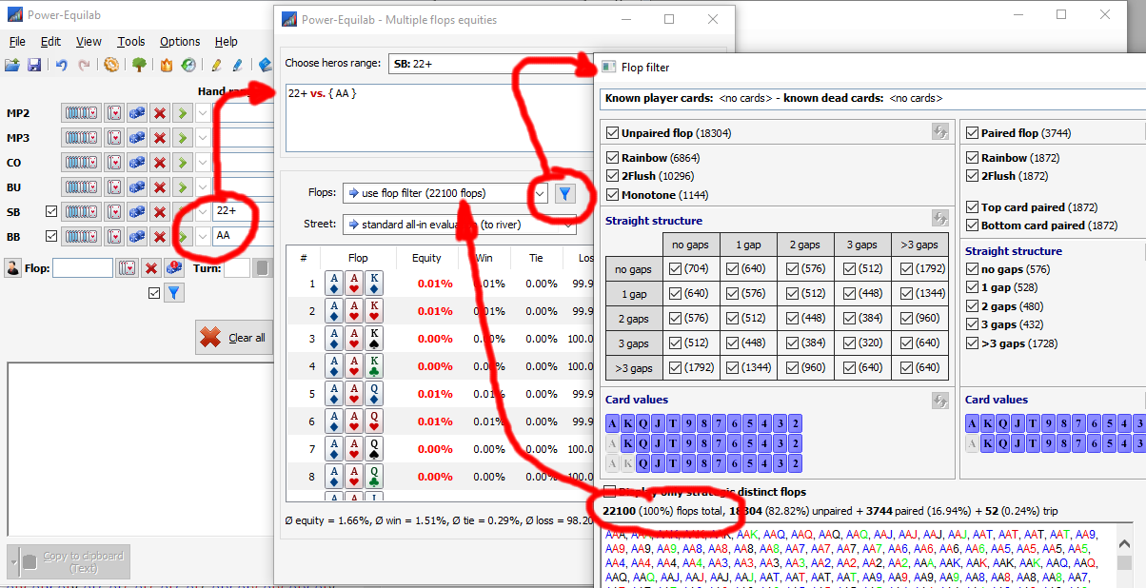Toggle the BB player checkbox
The height and width of the screenshot is (588, 1146).
click(x=51, y=235)
